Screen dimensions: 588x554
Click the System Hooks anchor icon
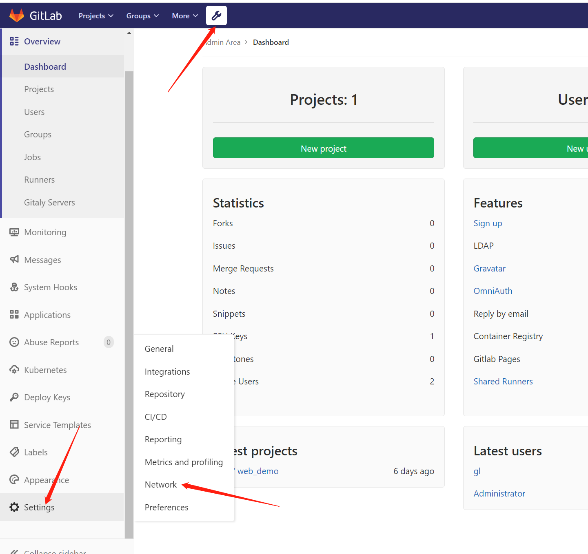[x=14, y=287]
